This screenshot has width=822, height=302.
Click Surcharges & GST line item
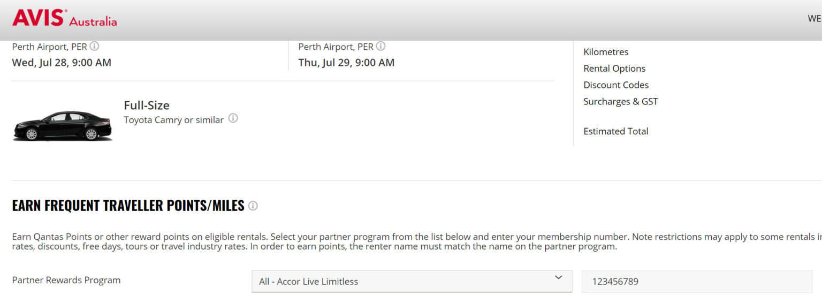coord(621,102)
